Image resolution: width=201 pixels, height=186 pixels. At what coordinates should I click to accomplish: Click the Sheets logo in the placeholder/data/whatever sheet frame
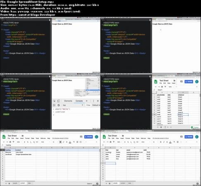[156, 81]
